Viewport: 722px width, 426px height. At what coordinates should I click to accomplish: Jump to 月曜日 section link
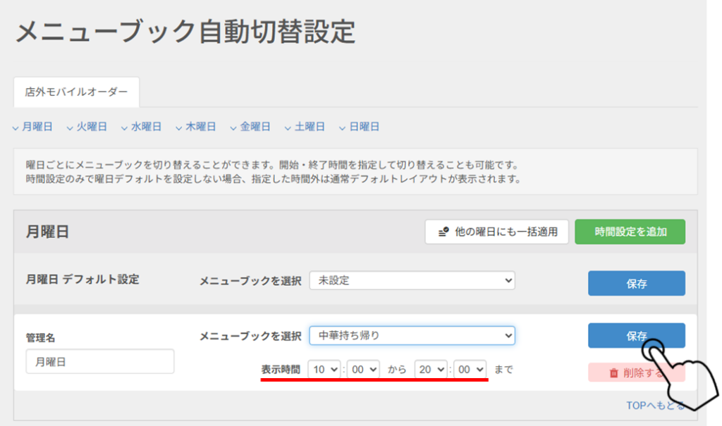click(x=37, y=127)
